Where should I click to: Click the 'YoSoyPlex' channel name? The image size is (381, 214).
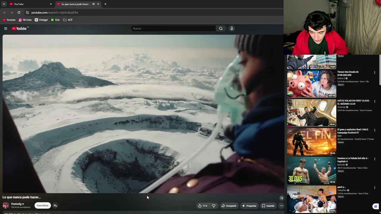tap(342, 191)
